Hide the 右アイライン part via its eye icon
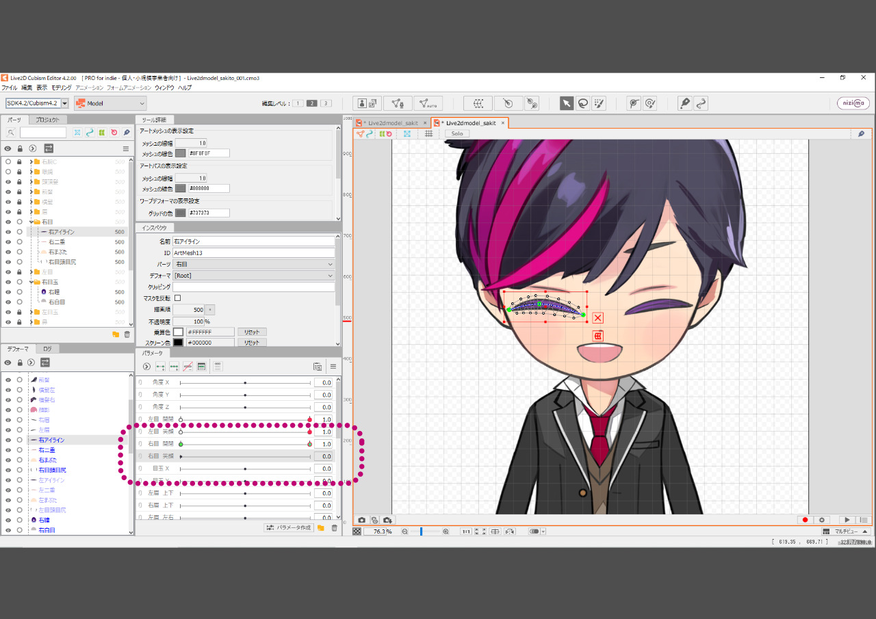 pos(8,232)
